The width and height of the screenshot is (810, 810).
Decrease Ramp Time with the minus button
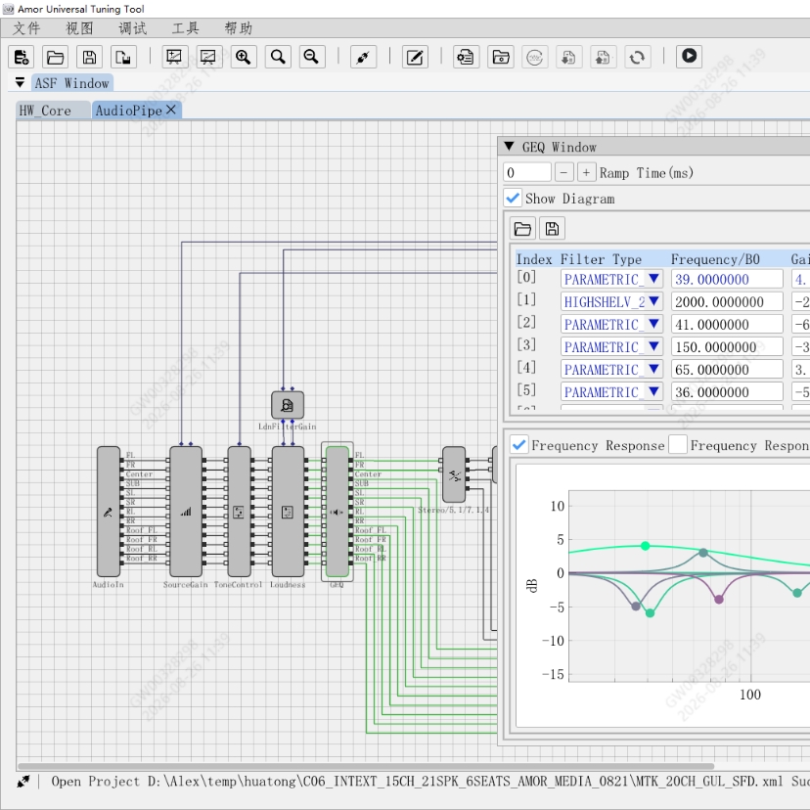(564, 172)
